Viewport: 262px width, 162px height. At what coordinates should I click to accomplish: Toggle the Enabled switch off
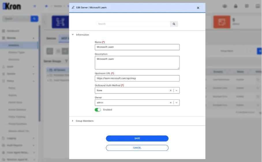pos(98,110)
